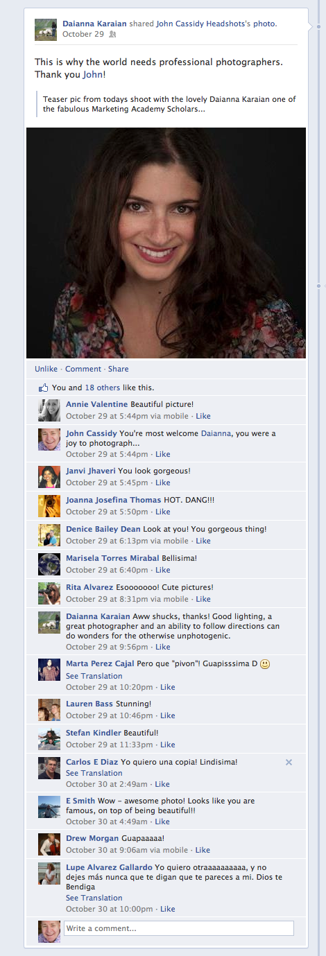Remove Carlos E Diaz's comment with the X
The height and width of the screenshot is (956, 326).
coord(289,762)
